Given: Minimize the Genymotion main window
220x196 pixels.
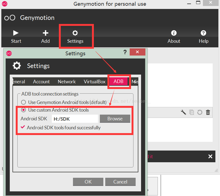Looking at the screenshot, I should (x=189, y=3).
